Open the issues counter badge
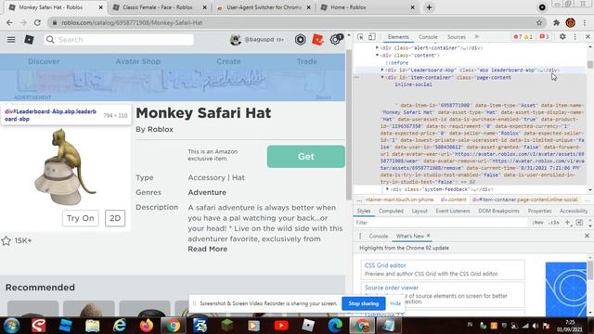Viewport: 594px width, 334px height. (544, 37)
